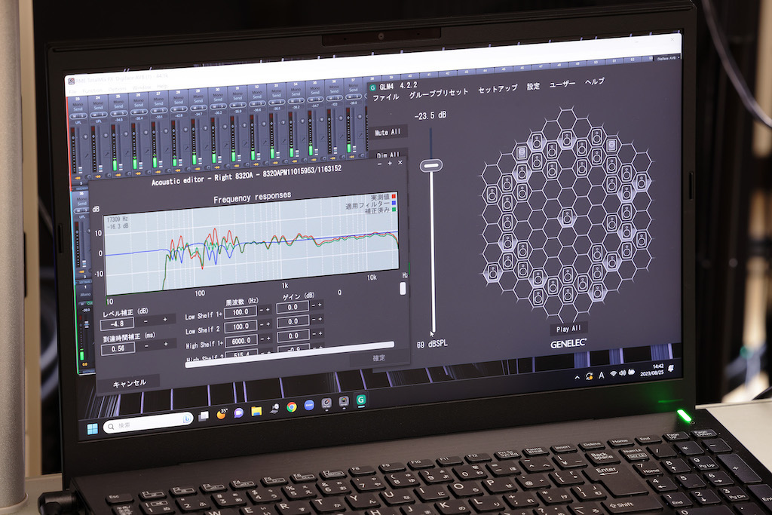This screenshot has height=515, width=772.
Task: Open Google Chrome from the taskbar
Action: 292,407
